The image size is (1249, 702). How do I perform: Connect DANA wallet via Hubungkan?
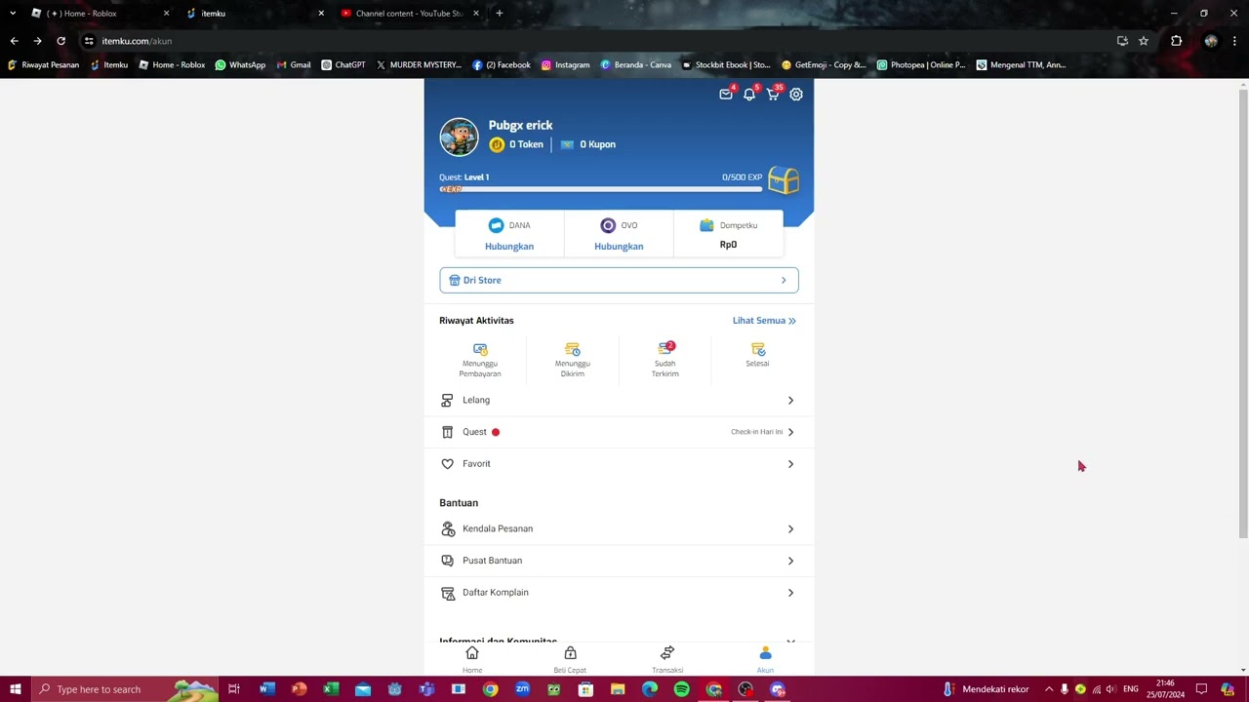pyautogui.click(x=509, y=247)
